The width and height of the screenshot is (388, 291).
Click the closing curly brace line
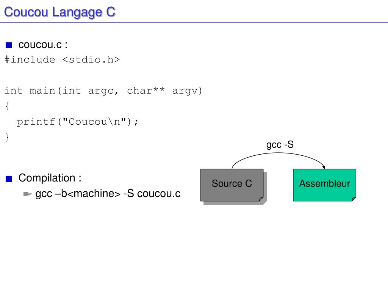[x=7, y=137]
